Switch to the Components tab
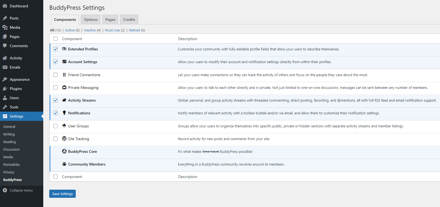Image resolution: width=440 pixels, height=207 pixels. [65, 20]
